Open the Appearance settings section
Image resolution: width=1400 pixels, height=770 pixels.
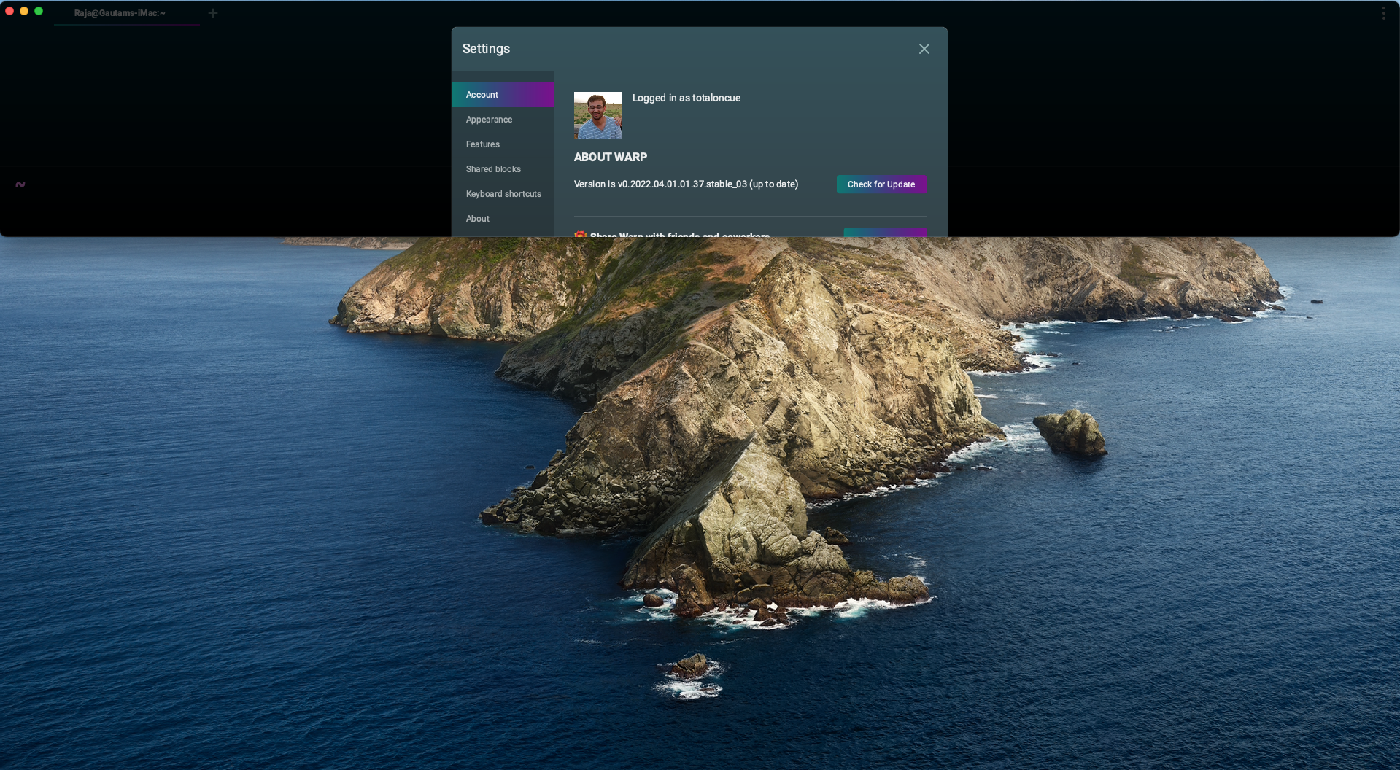503,120
